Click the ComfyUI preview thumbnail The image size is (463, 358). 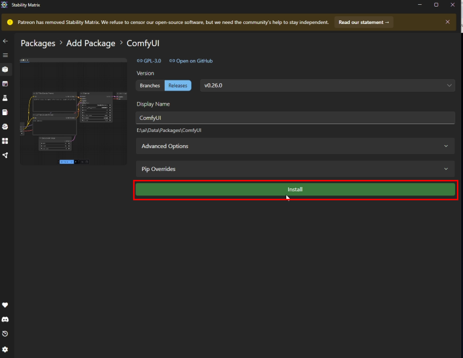[74, 112]
